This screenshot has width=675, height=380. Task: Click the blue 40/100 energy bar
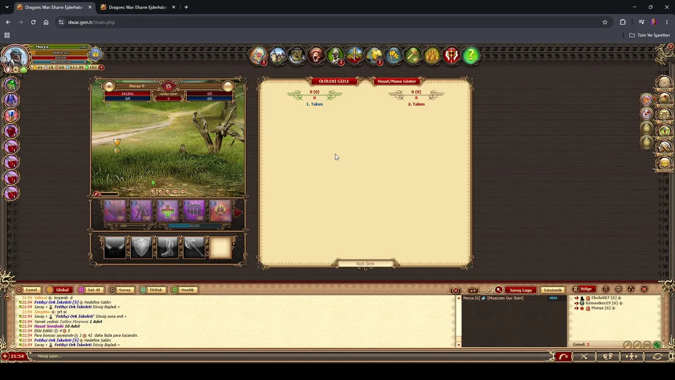click(x=195, y=226)
